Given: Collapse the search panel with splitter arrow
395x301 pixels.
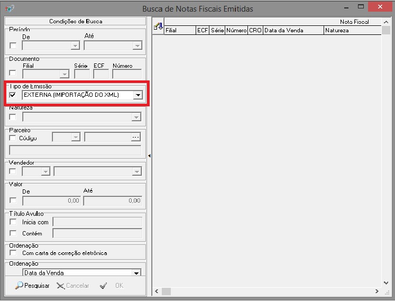Looking at the screenshot, I should click(x=149, y=156).
